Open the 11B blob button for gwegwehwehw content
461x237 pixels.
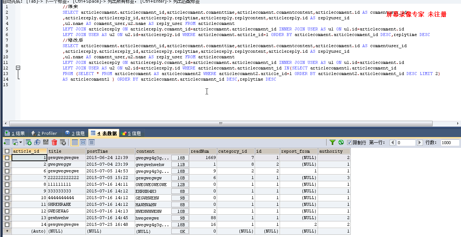click(180, 165)
